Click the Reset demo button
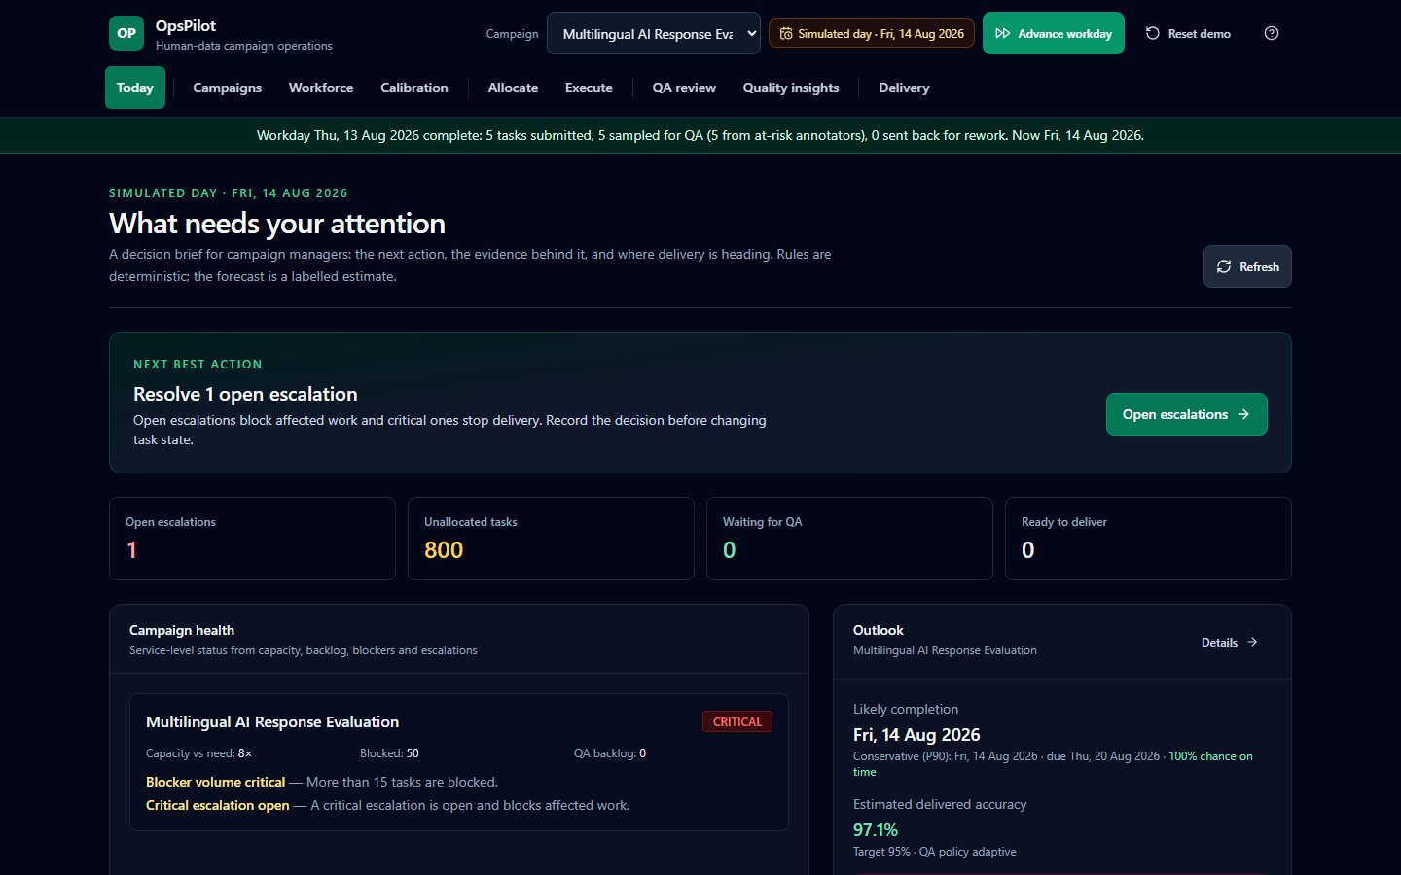1401x875 pixels. pos(1188,33)
